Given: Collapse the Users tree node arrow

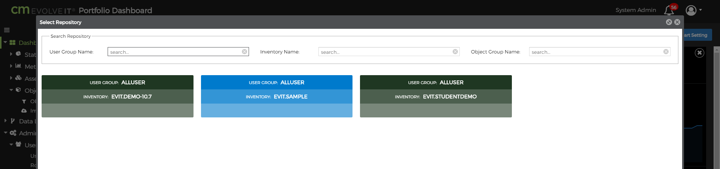Looking at the screenshot, I should pyautogui.click(x=11, y=144).
